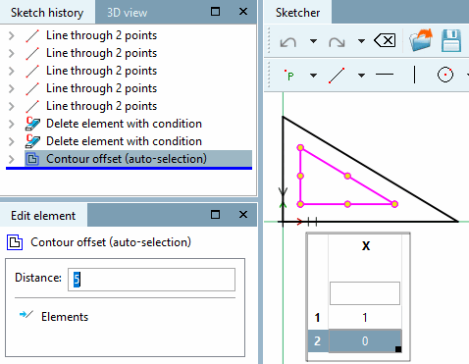Maximize the Sketch history panel

(x=215, y=12)
